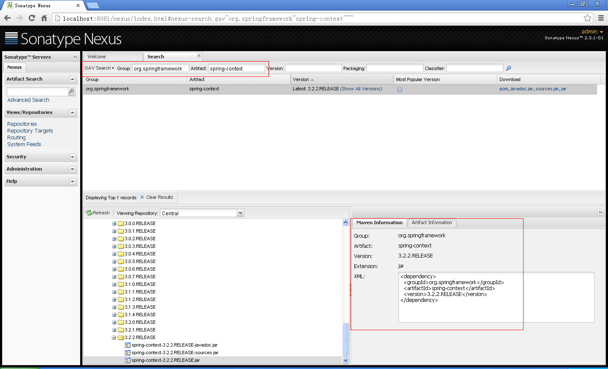Click the Packaging input field
Image resolution: width=608 pixels, height=369 pixels.
click(395, 68)
